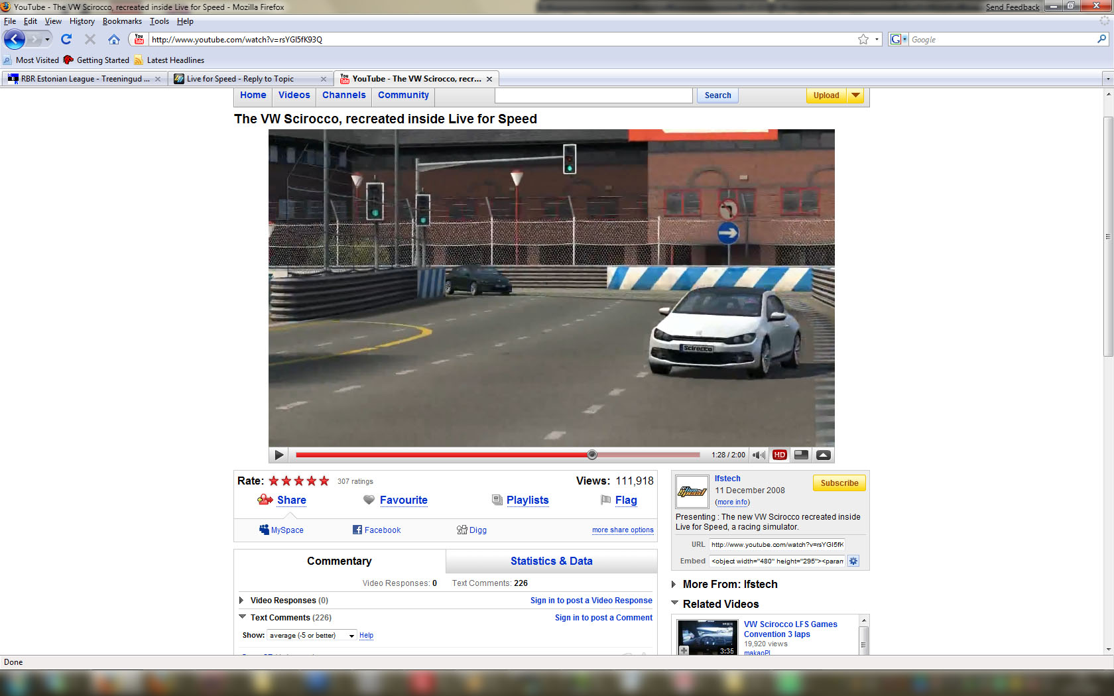
Task: Click the video URL text field
Action: pyautogui.click(x=777, y=544)
